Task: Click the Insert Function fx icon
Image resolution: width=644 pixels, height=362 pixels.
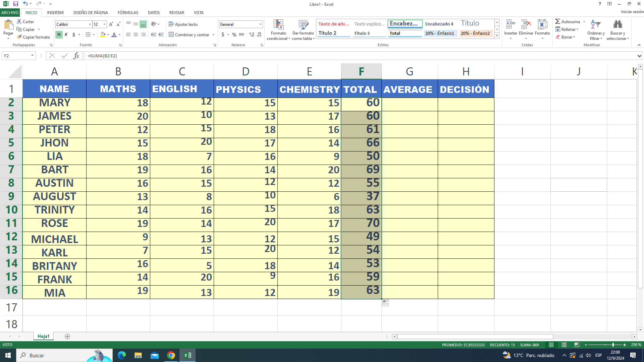Action: (x=76, y=56)
